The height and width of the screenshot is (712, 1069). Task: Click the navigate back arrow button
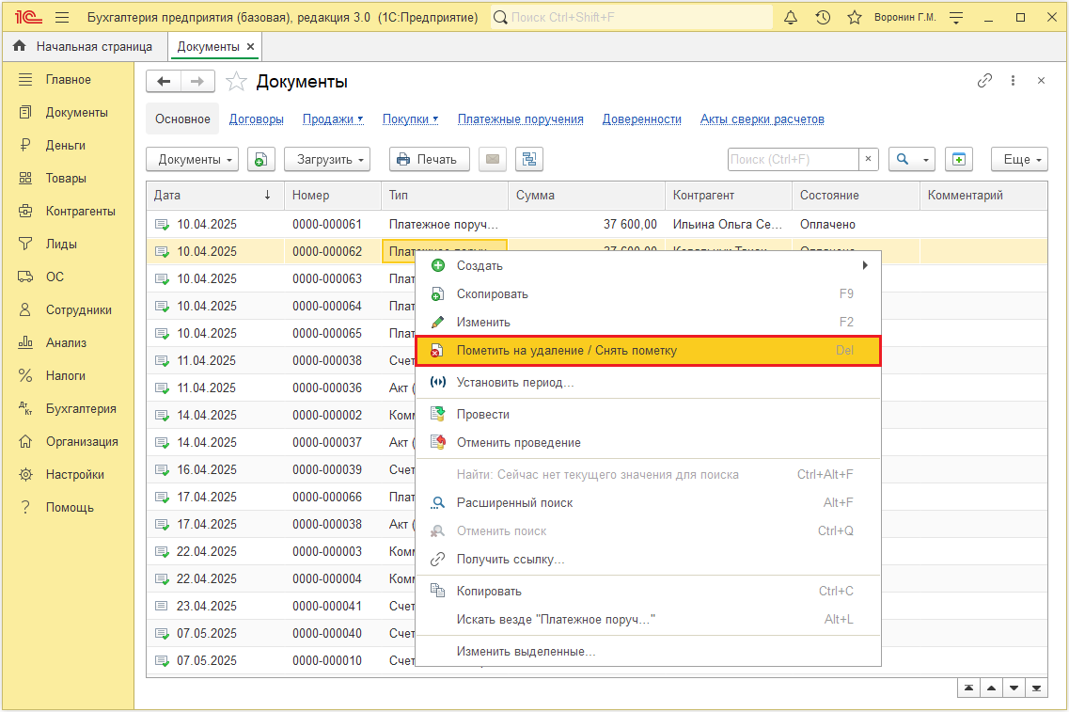[164, 82]
